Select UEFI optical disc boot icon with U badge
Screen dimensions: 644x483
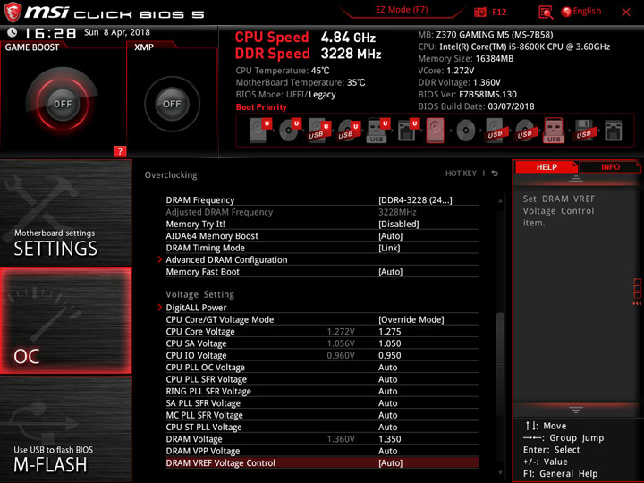[290, 131]
